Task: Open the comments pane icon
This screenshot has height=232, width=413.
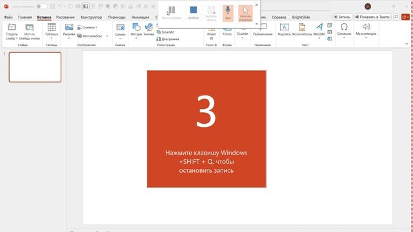Action: click(396, 17)
